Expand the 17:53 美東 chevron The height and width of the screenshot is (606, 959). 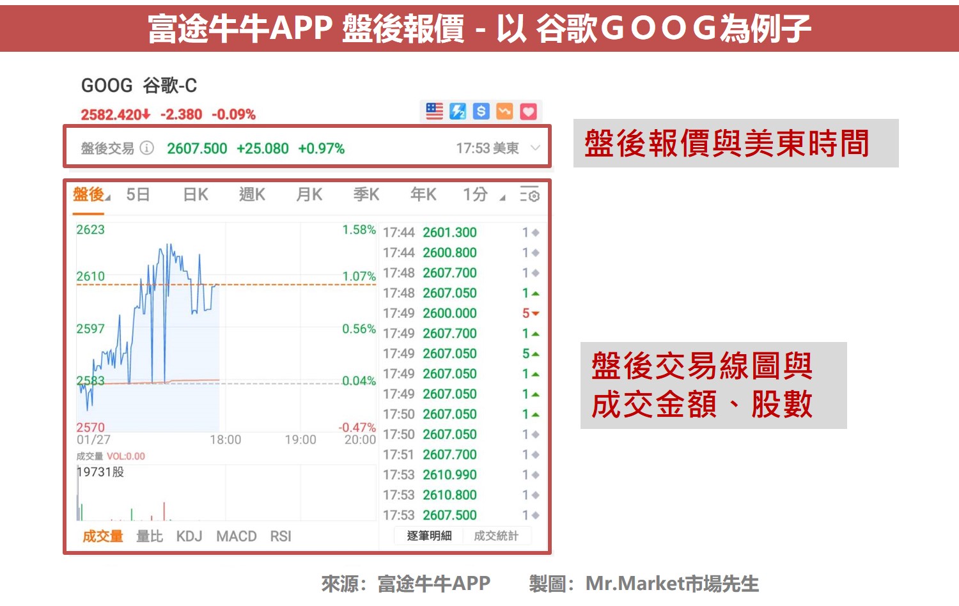(x=535, y=148)
